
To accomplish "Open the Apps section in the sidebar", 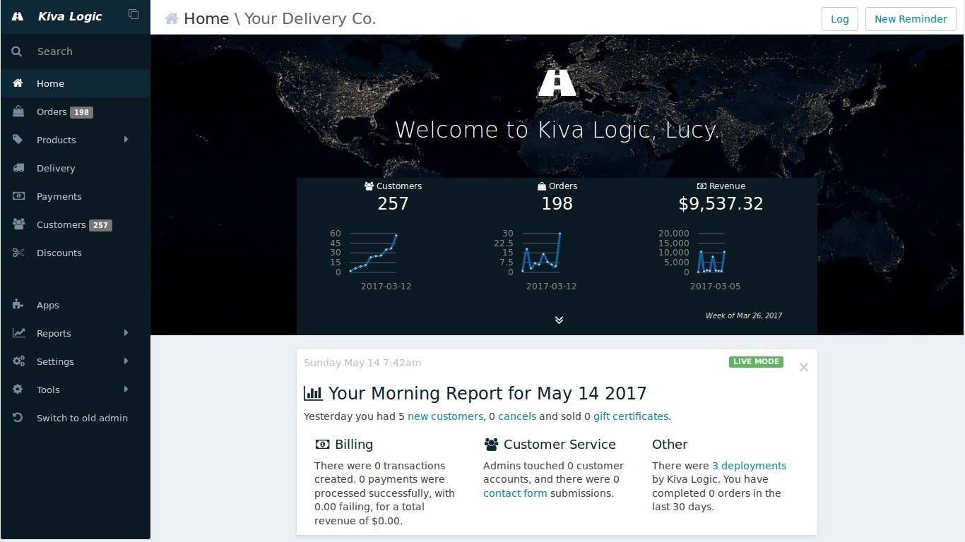I will 47,305.
